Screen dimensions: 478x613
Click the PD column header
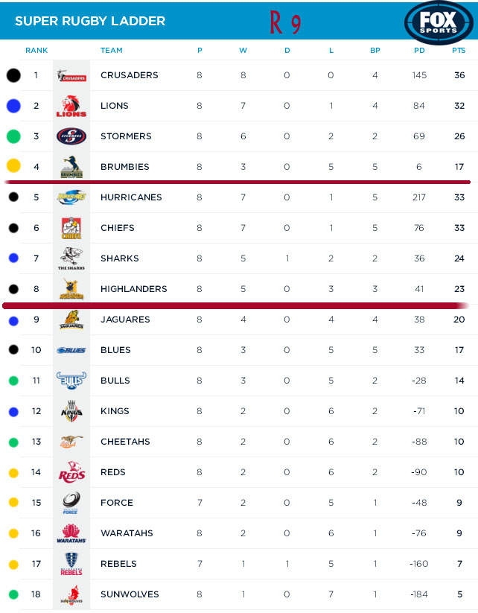419,51
